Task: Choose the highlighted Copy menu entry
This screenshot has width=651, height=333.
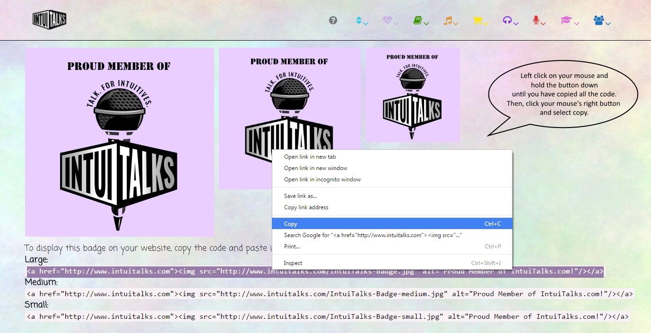Action: click(x=392, y=224)
